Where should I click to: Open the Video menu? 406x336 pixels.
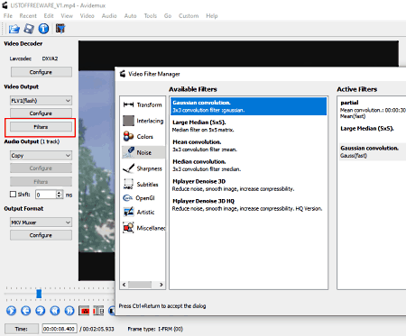[x=87, y=16]
